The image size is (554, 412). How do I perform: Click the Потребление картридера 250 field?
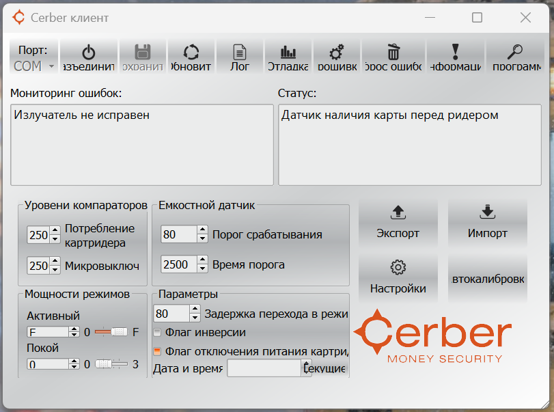tap(39, 234)
